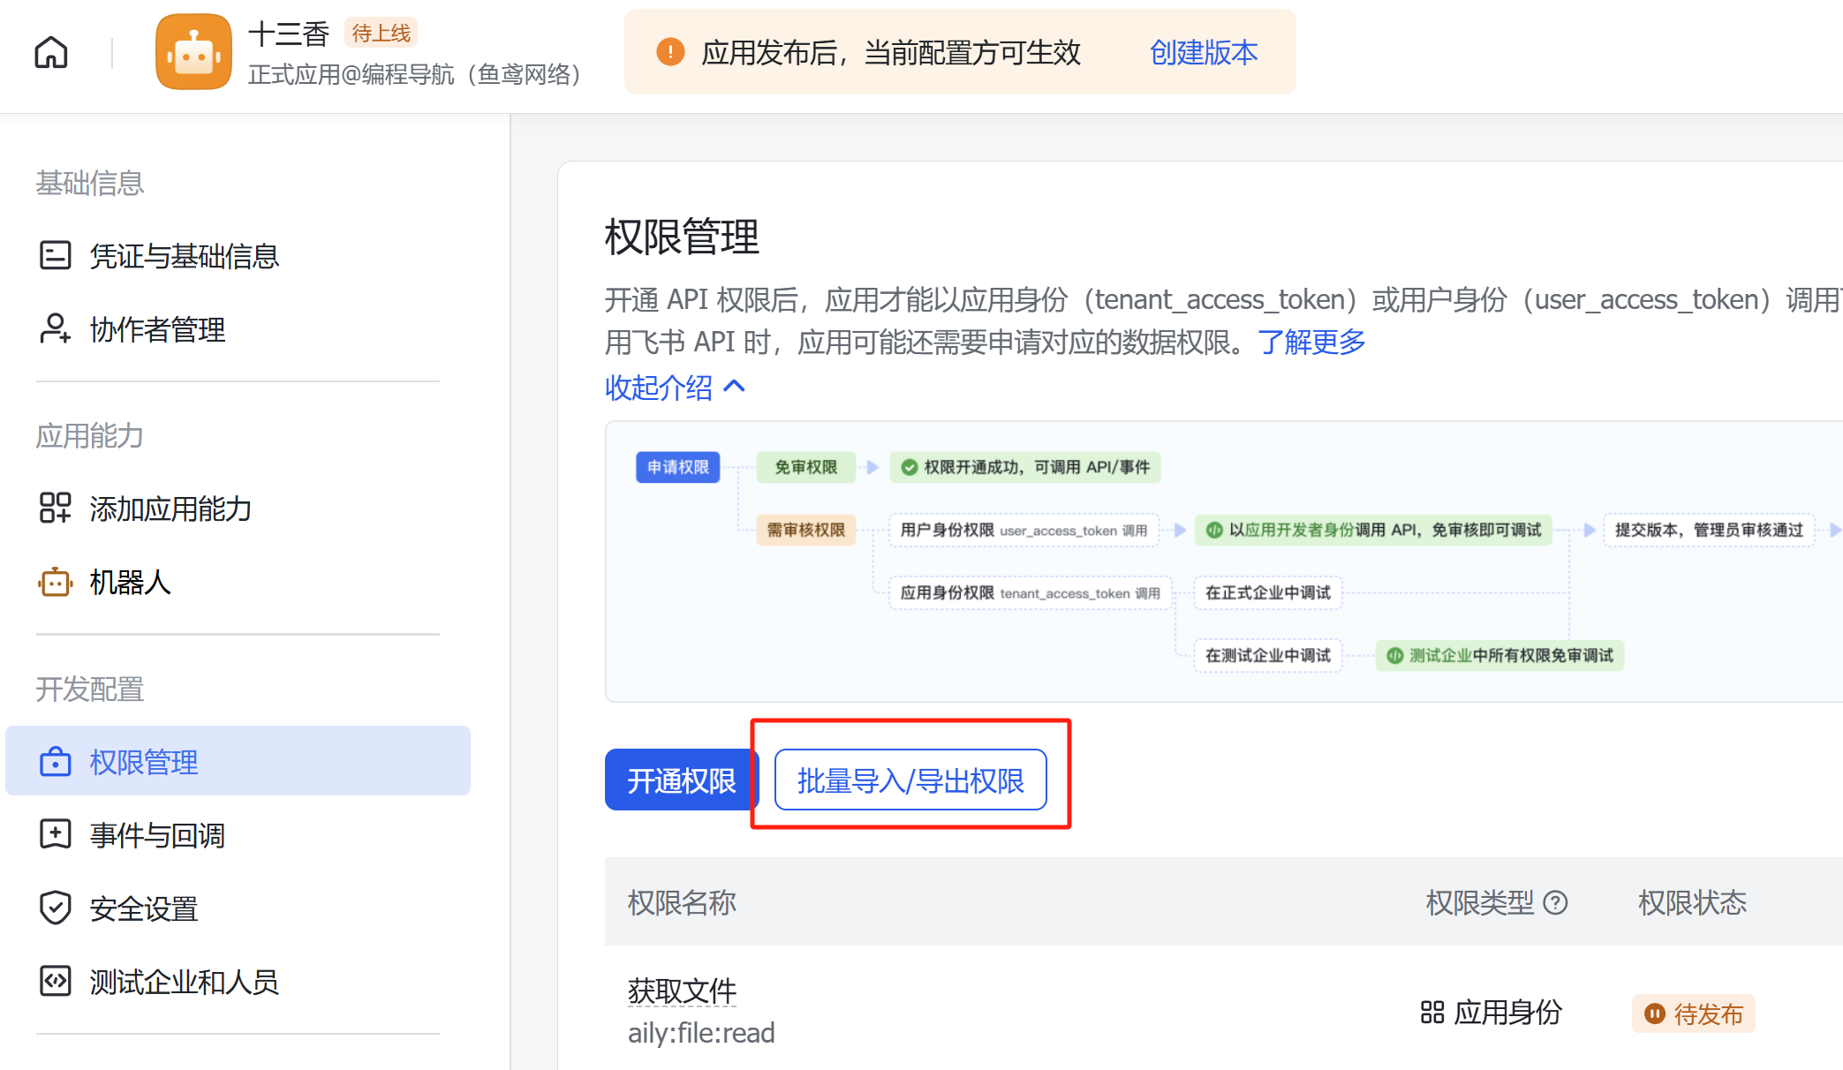Open 凭证与基础信息 page
This screenshot has height=1070, width=1843.
(184, 256)
